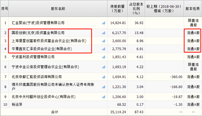
Task: Click holding value 1,221.30
Action: [119, 87]
